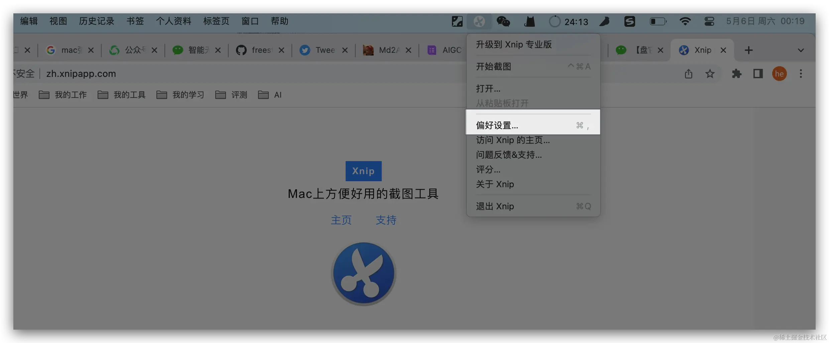Close the frees GitHub tab
This screenshot has width=829, height=343.
point(281,50)
